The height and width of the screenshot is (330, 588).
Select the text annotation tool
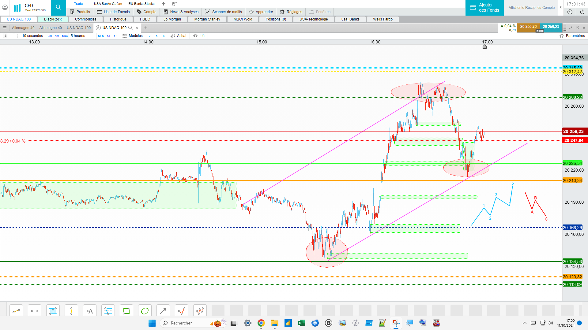coord(90,311)
